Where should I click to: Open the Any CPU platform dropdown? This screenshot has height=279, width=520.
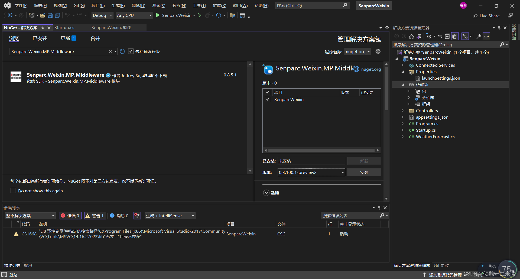click(x=134, y=15)
